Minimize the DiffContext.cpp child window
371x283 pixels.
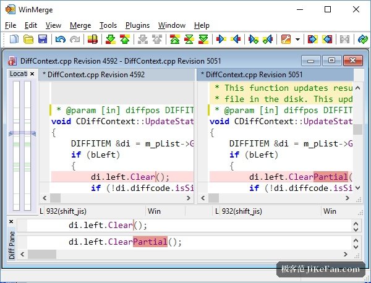pos(310,61)
